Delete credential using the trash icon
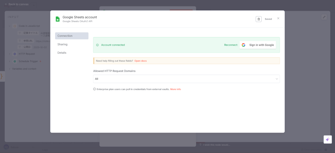 coord(259,19)
